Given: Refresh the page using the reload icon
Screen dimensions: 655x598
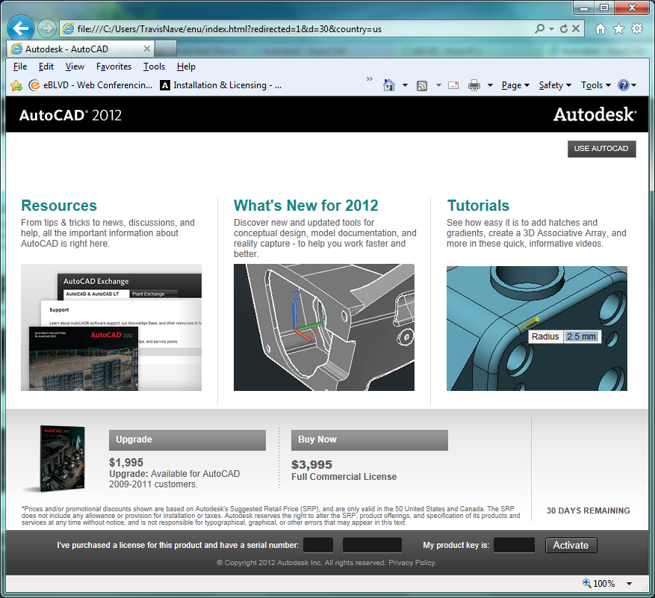Looking at the screenshot, I should click(564, 28).
